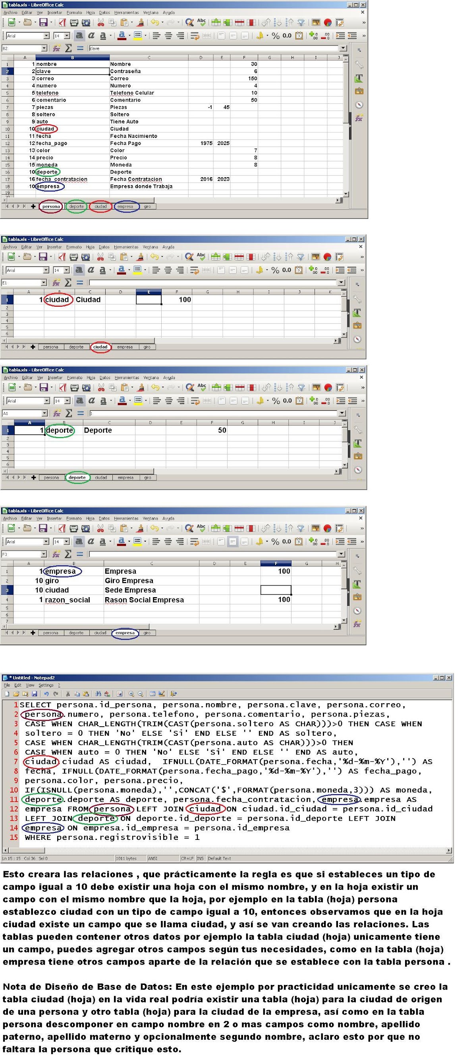Image resolution: width=469 pixels, height=1058 pixels.
Task: Click sidebar Styles T icon in persona-sheet Calc window
Action: 359,78
